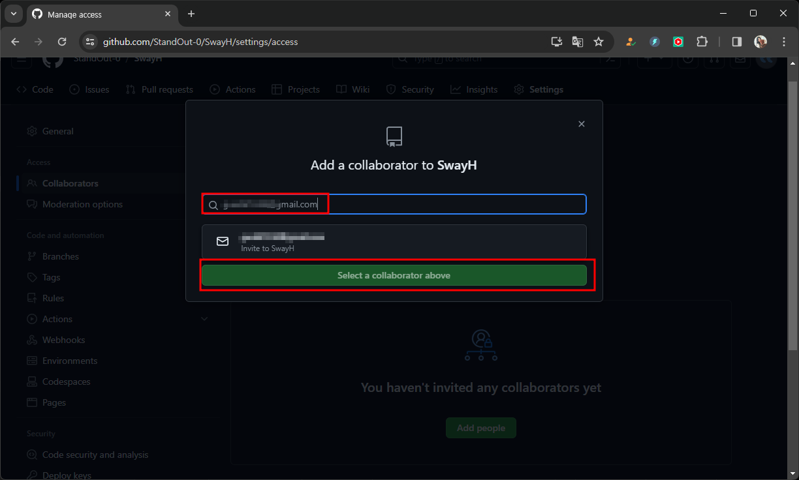Click the magnifier icon in collaborator search

[x=213, y=205]
